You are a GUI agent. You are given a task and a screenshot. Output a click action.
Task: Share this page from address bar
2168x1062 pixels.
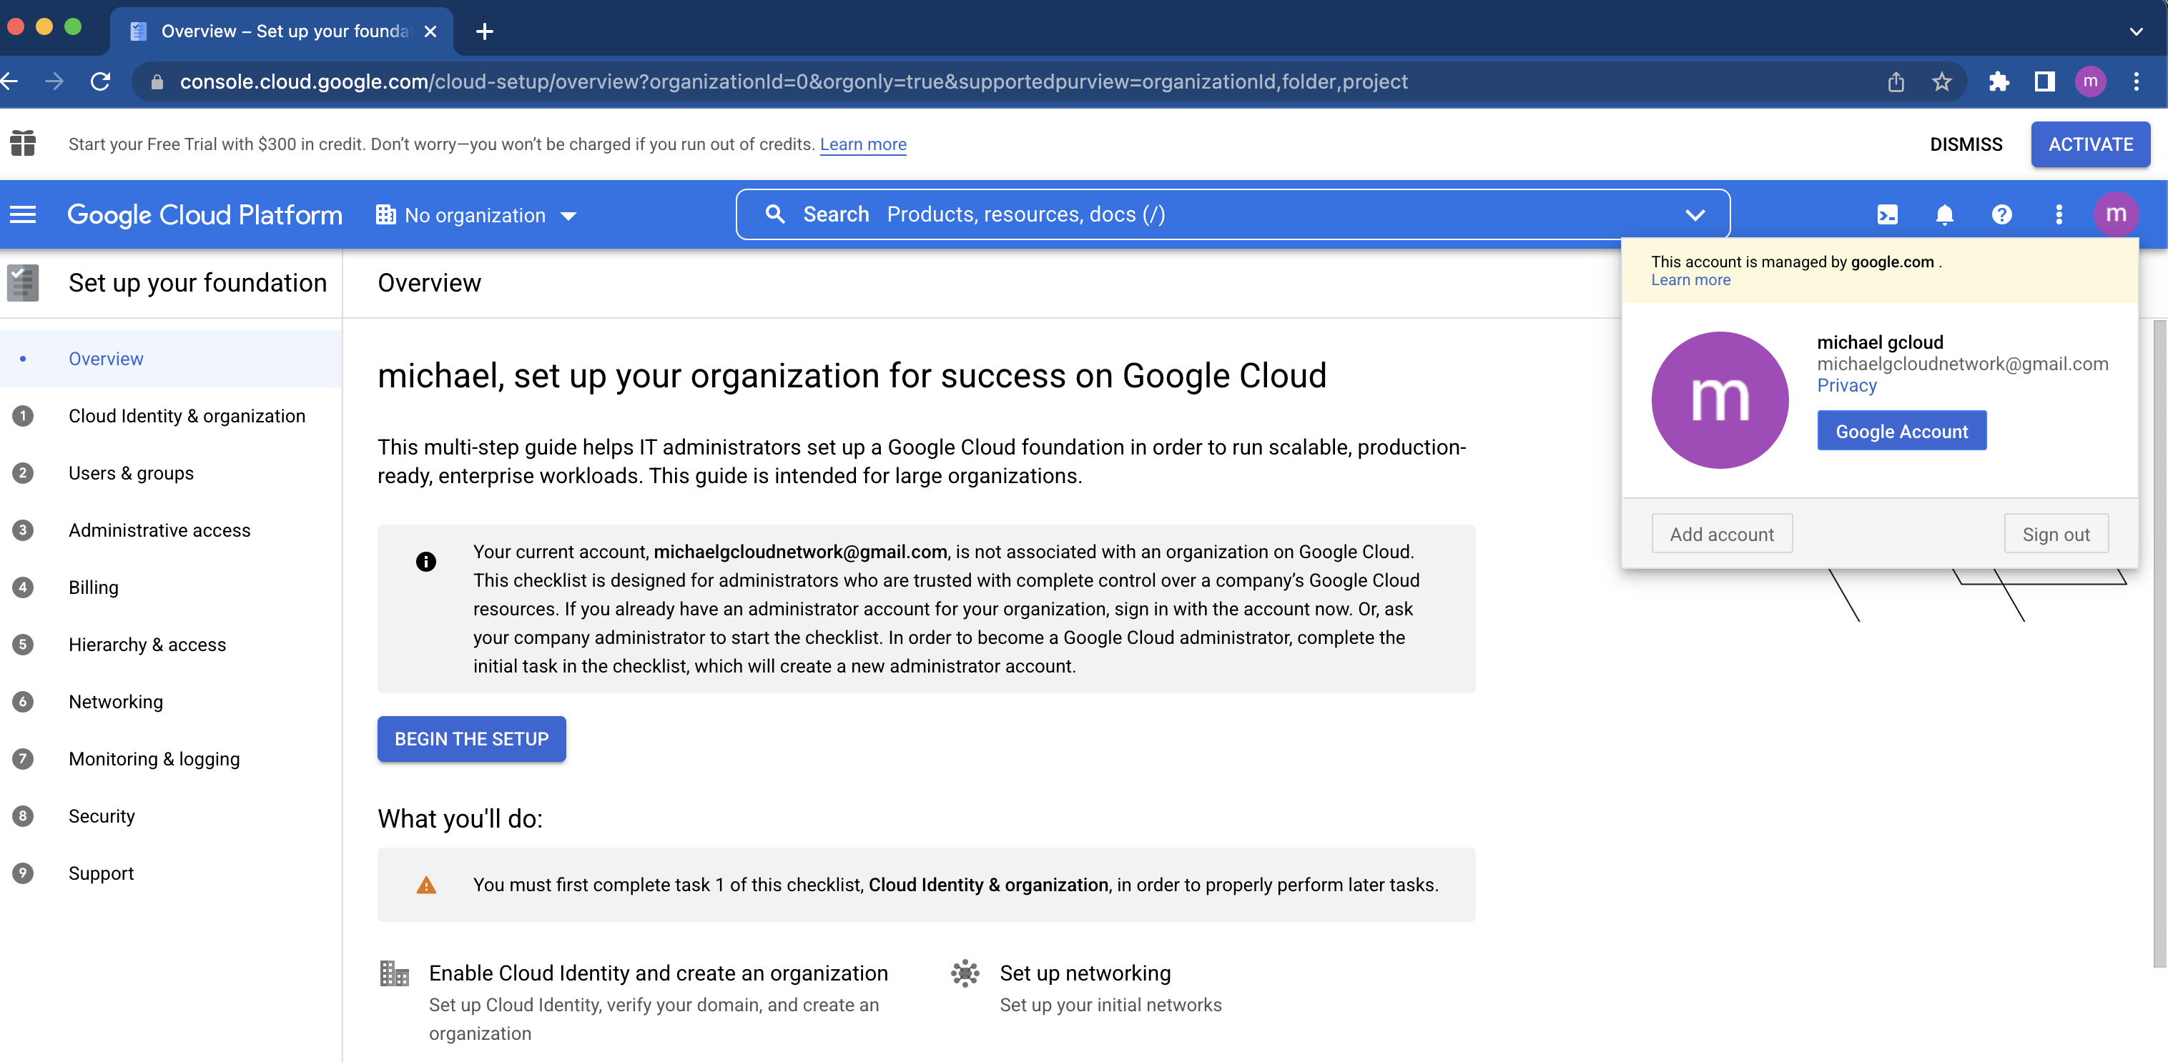[1896, 81]
